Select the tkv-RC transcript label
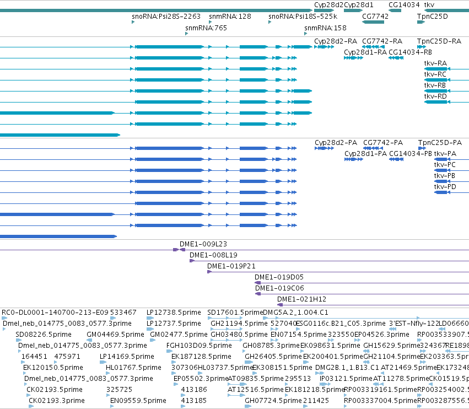Image resolution: width=469 pixels, height=409 pixels. [435, 74]
